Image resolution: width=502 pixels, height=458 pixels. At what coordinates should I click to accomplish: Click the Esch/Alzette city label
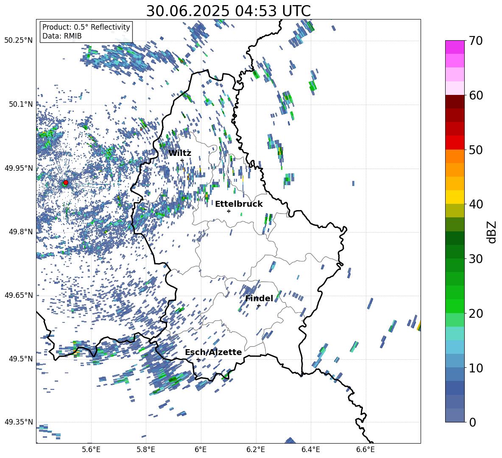click(213, 352)
